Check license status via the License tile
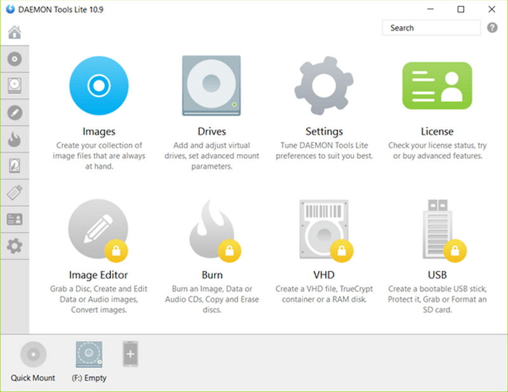508x392 pixels. point(437,84)
